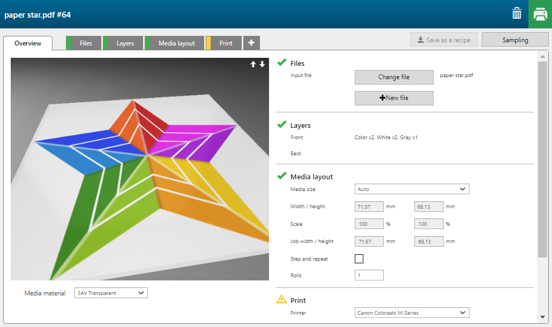Expand the Media material dropdown

pyautogui.click(x=110, y=293)
